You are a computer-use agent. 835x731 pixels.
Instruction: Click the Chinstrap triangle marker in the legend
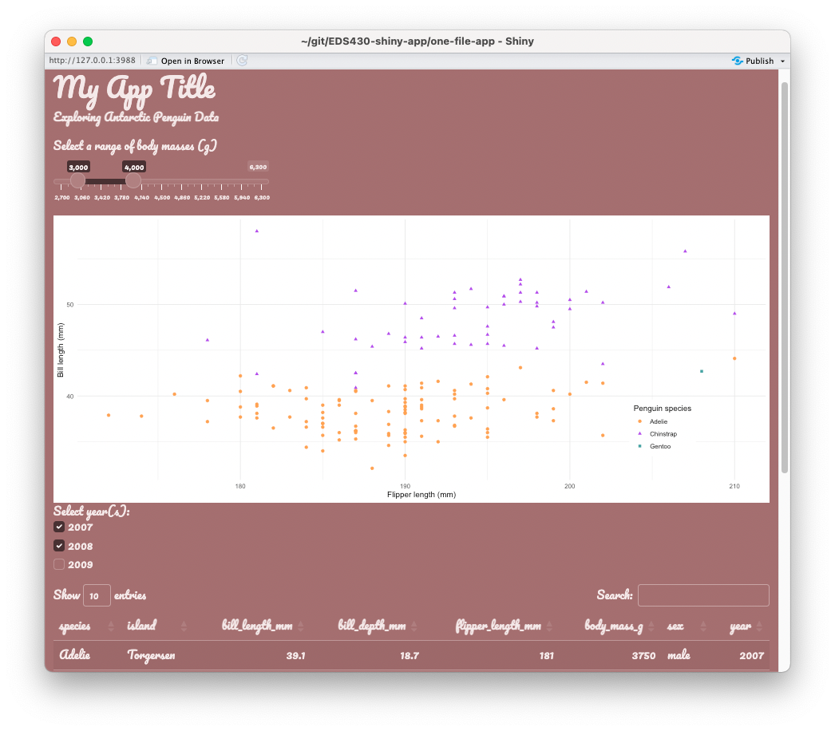coord(639,433)
